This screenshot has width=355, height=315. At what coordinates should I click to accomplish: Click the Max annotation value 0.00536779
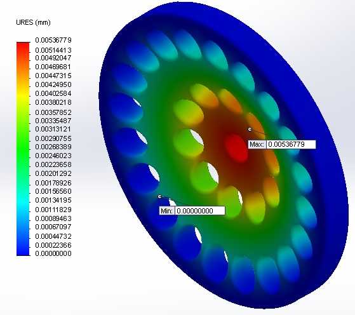coord(291,144)
